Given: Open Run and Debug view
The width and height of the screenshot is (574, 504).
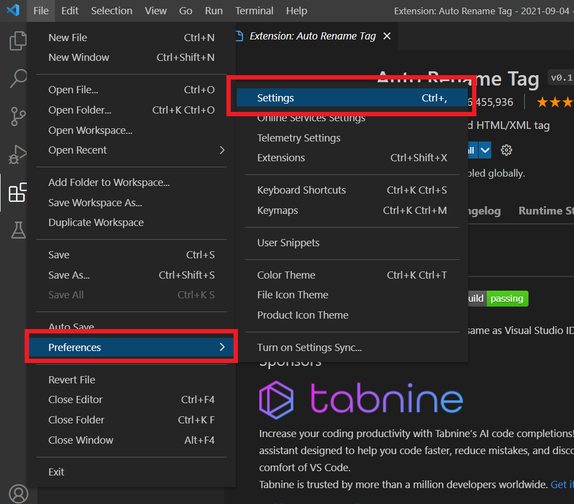Looking at the screenshot, I should (18, 154).
